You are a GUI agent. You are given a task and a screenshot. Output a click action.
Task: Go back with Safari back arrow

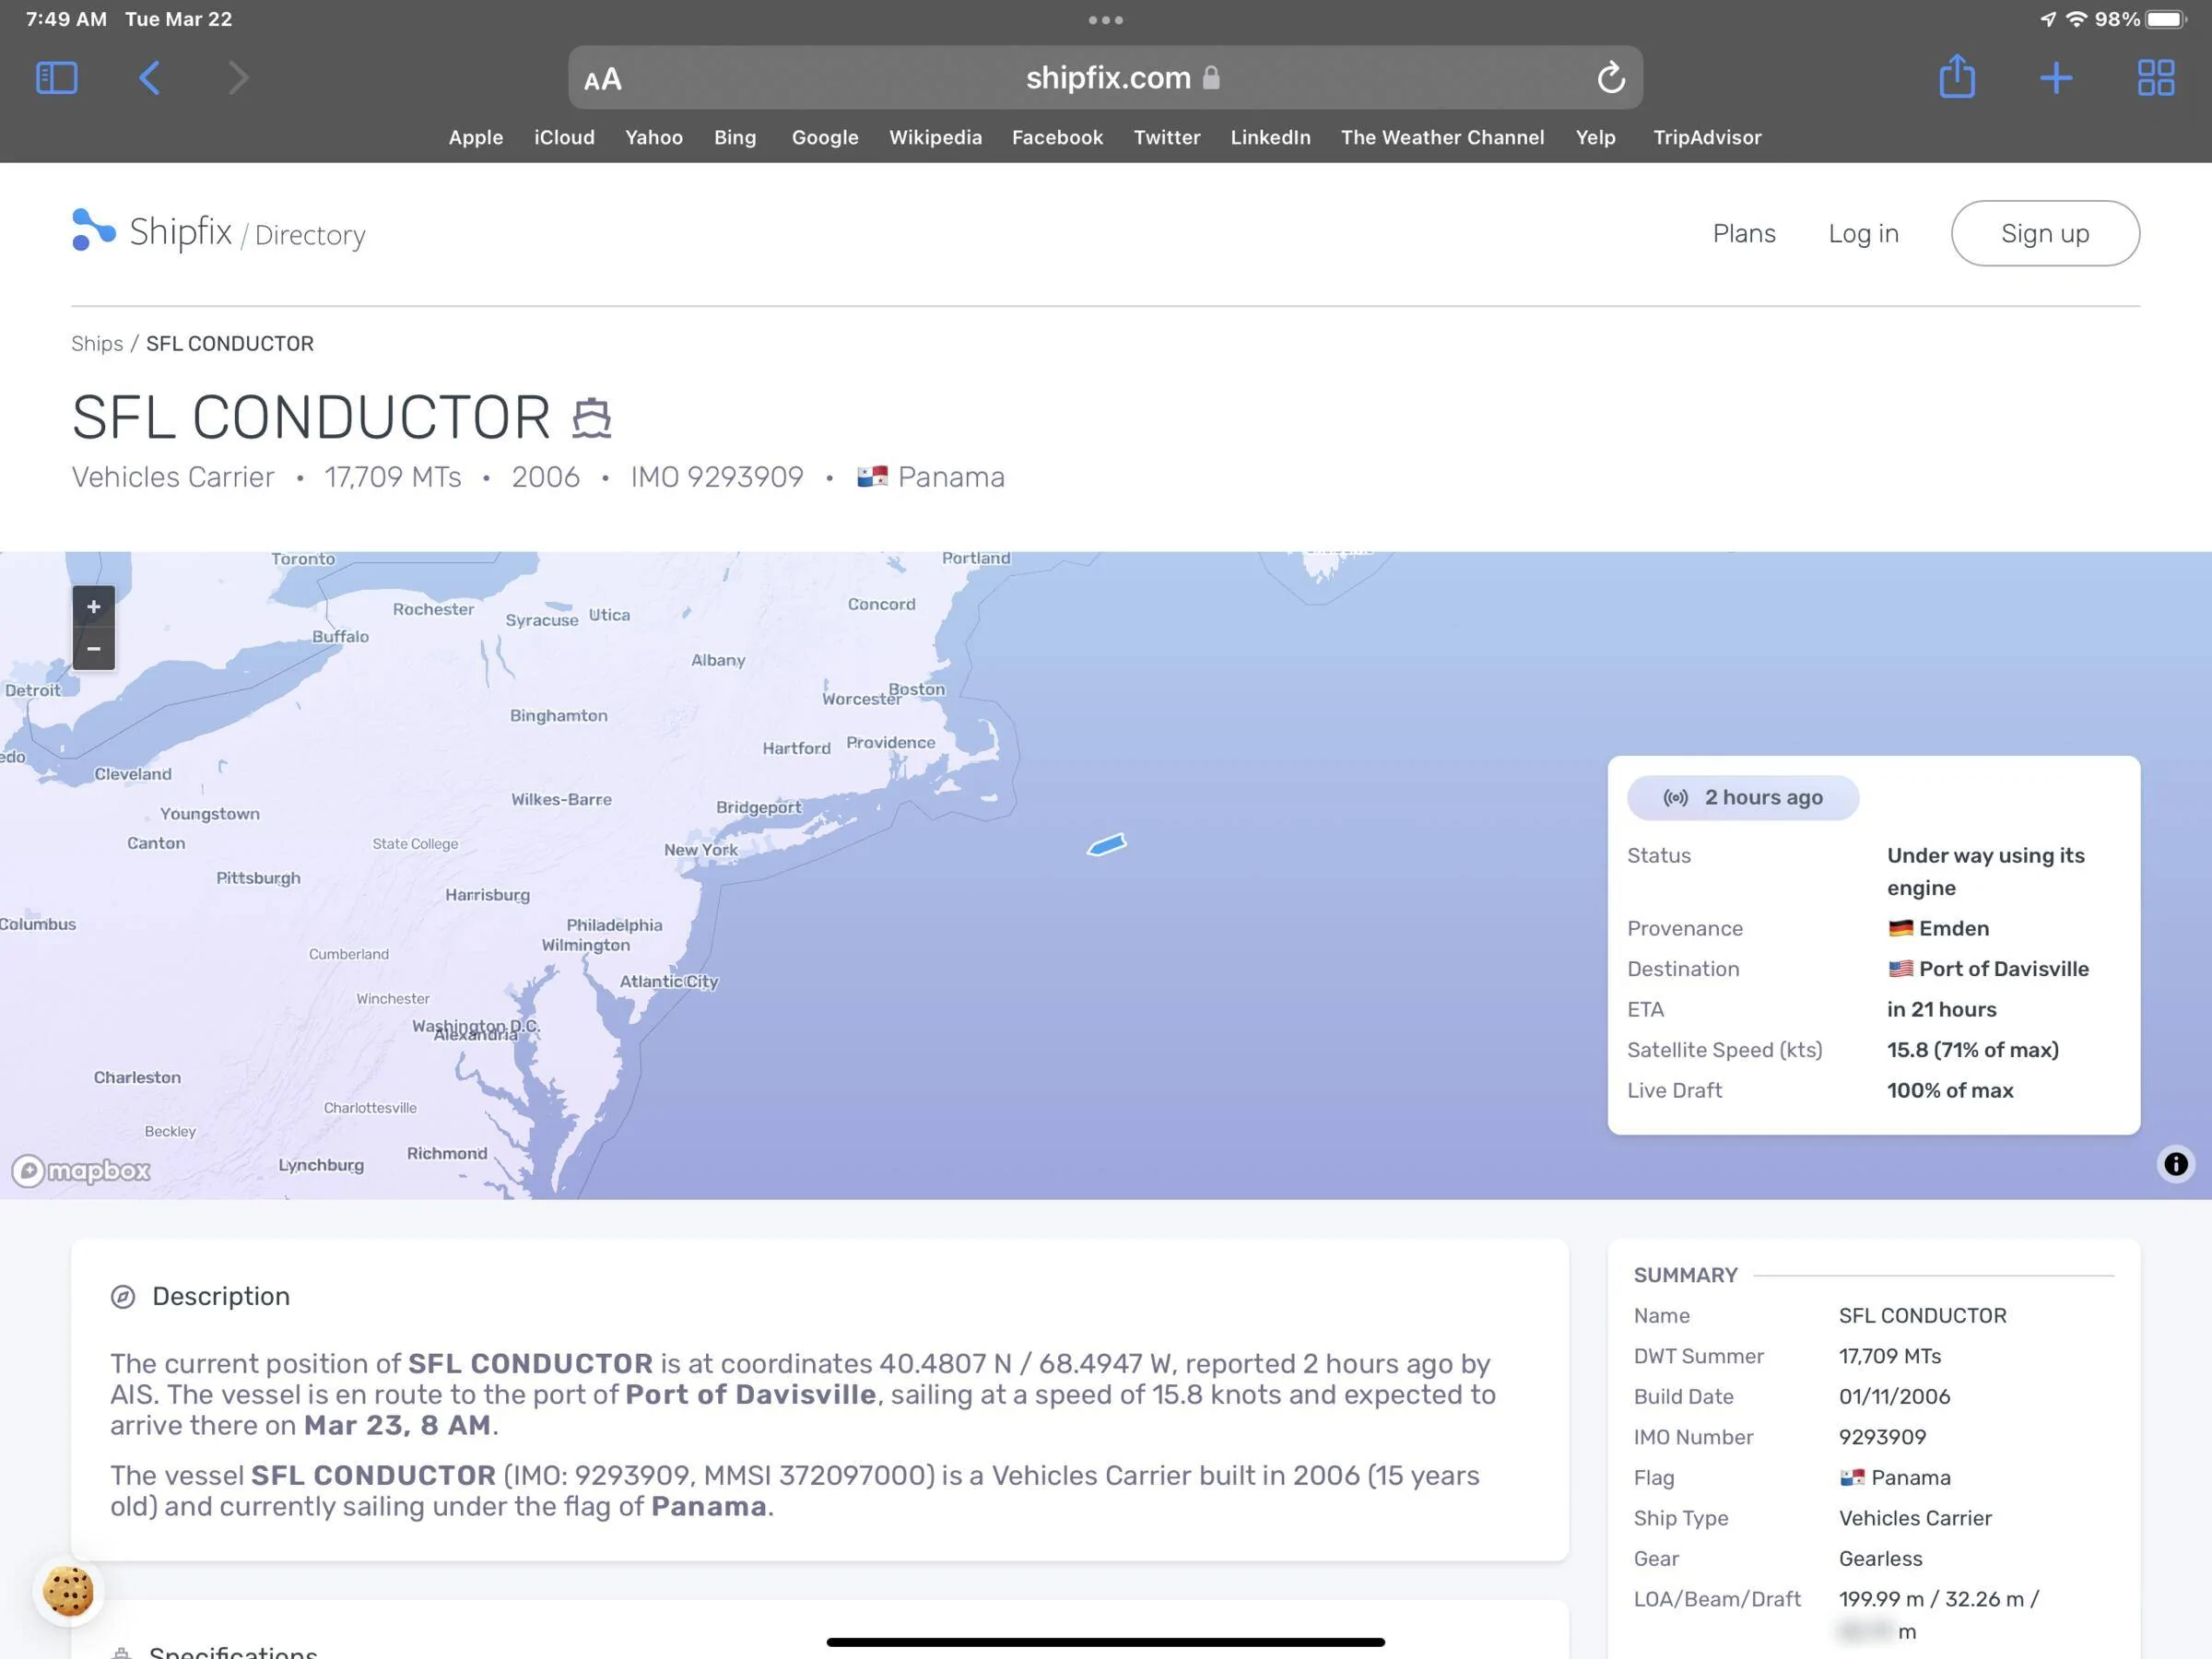coord(149,78)
